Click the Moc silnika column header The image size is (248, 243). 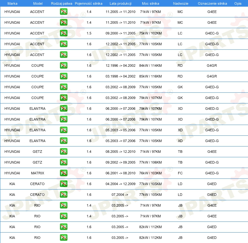pyautogui.click(x=150, y=3)
